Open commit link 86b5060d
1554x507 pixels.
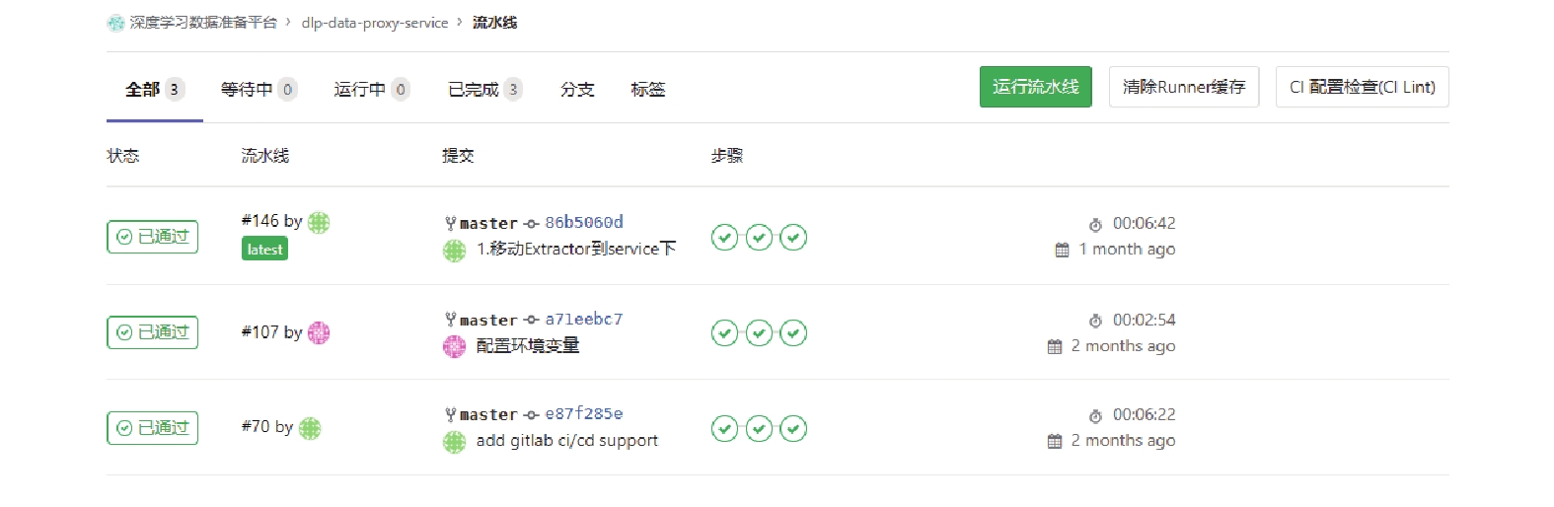coord(584,223)
